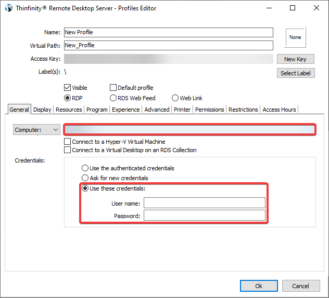Screen dimensions: 329x298
Task: Click the Select Label button
Action: click(296, 73)
